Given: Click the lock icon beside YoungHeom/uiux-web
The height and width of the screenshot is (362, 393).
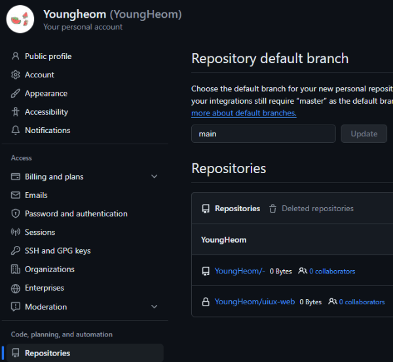Looking at the screenshot, I should tap(206, 302).
